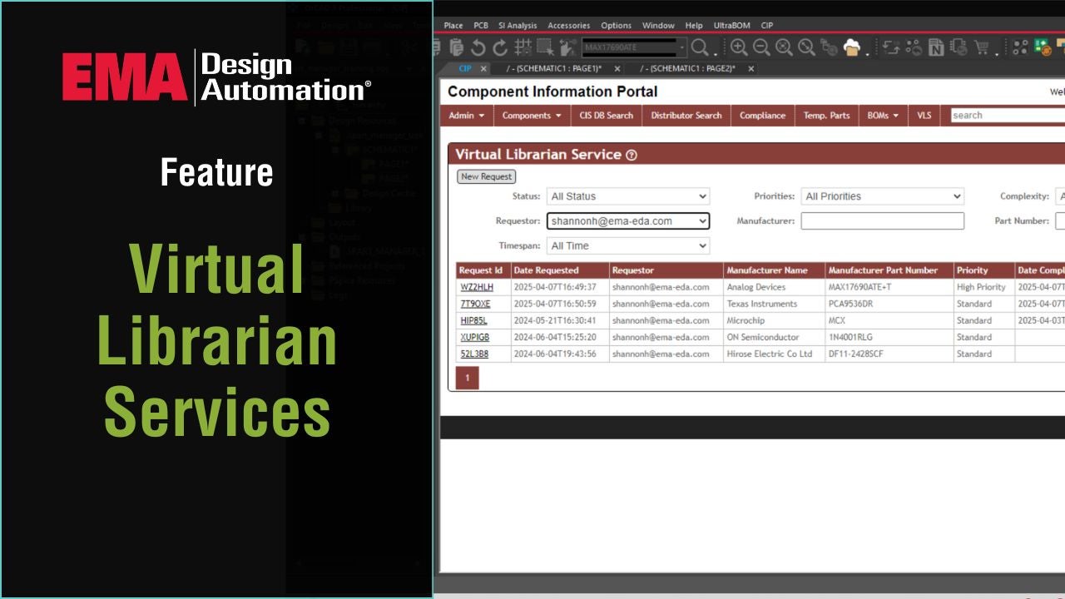Open the CIP menu in menu bar

[x=767, y=26]
